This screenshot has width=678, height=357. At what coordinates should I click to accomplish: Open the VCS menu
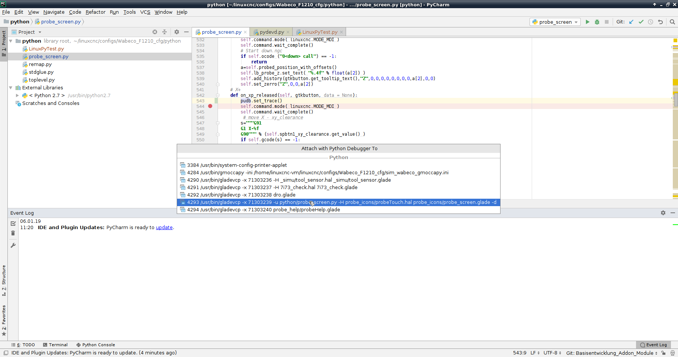(145, 12)
